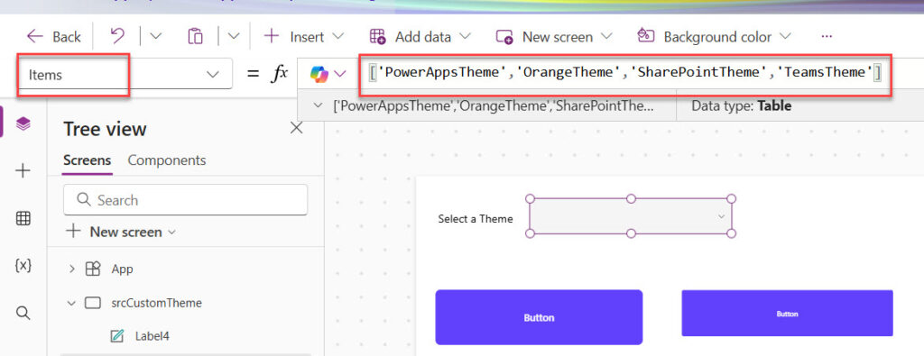Collapse the formula result preview chevron

coord(318,106)
